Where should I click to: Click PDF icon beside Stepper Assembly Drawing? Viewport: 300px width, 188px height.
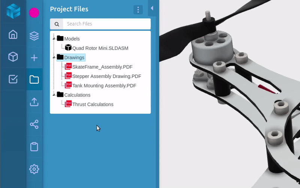coord(68,76)
